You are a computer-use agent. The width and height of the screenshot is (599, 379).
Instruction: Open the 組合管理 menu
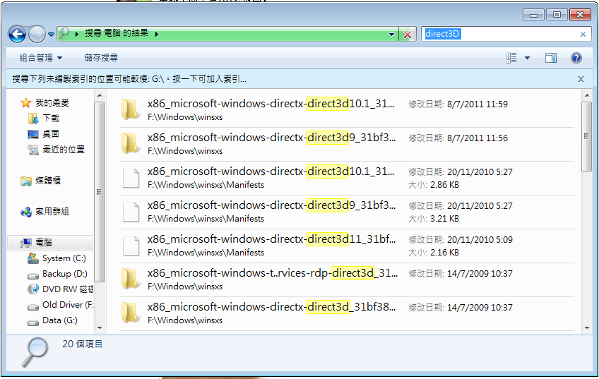point(41,58)
